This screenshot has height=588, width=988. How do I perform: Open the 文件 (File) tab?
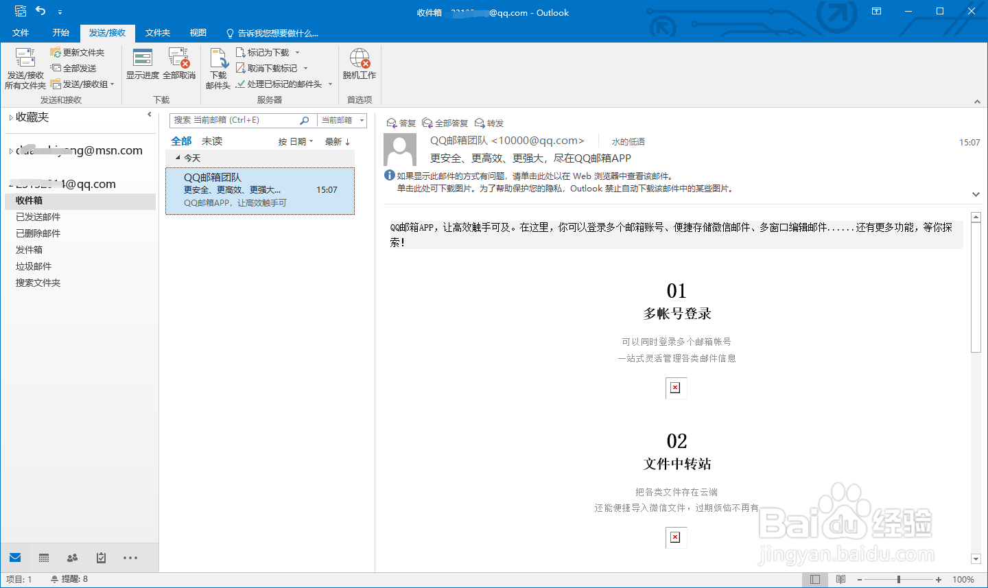(x=21, y=33)
